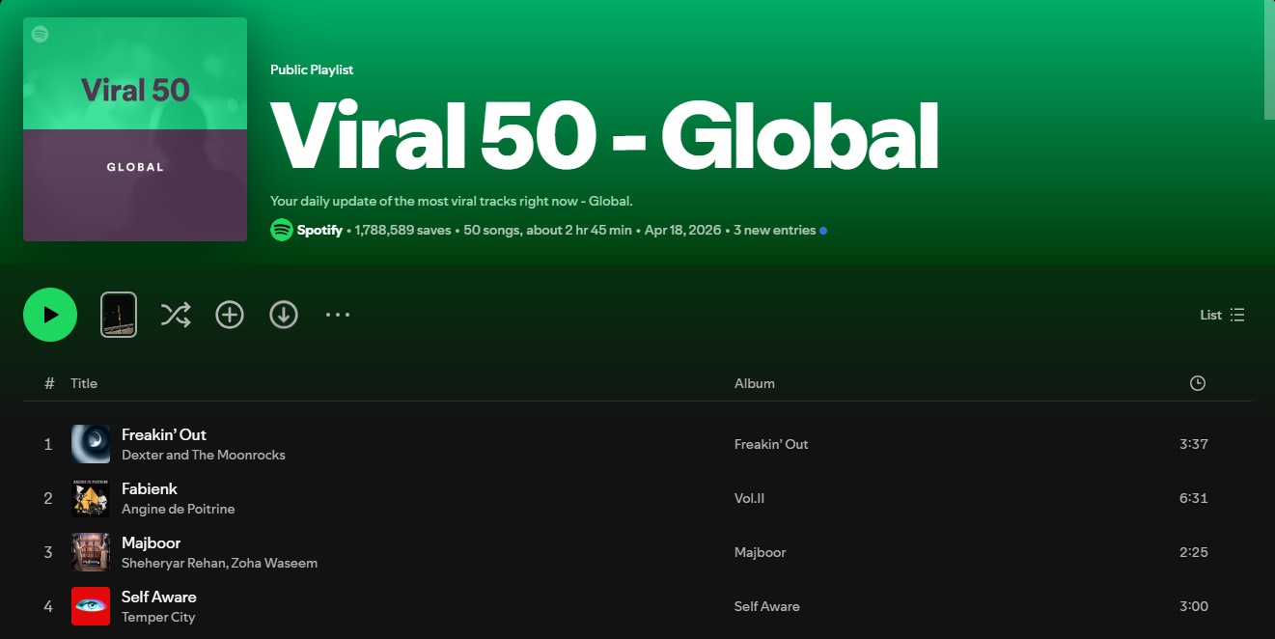Open the small track preview thumbnail
This screenshot has height=639, width=1275.
pos(119,315)
